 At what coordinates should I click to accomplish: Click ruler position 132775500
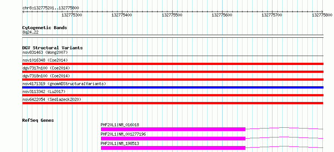click(x=172, y=15)
